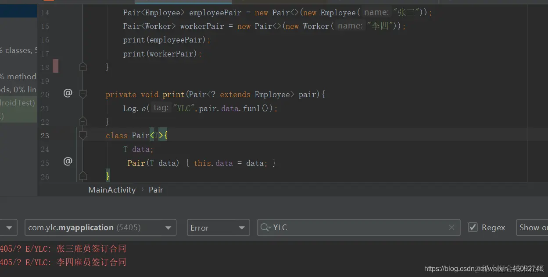Toggle the Regex checkbox
The image size is (548, 277).
pos(473,227)
